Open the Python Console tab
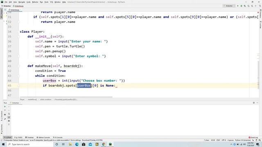Viewport: 262px width, 147px height. pyautogui.click(x=43, y=138)
